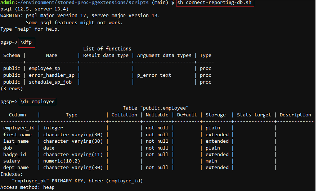Select the employee_sp procedure name

coord(44,68)
